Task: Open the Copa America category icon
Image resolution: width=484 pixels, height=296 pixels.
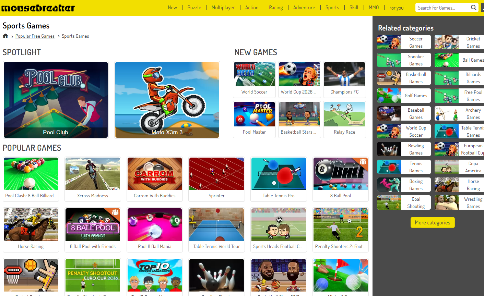Action: (x=447, y=167)
